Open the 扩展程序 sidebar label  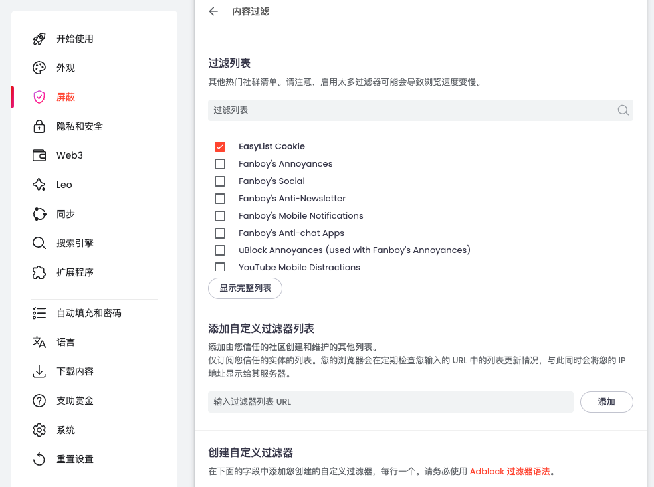[x=75, y=272]
